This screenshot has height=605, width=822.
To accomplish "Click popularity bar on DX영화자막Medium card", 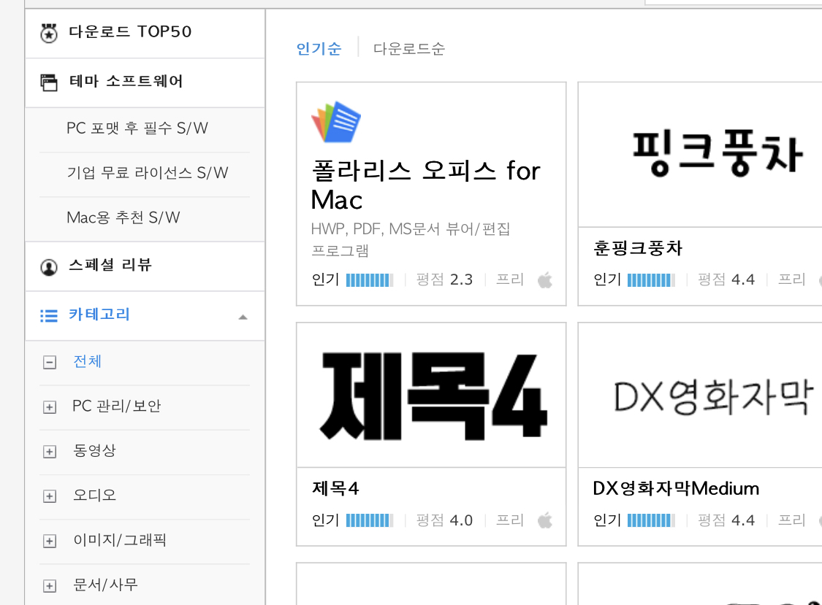I will tap(651, 520).
